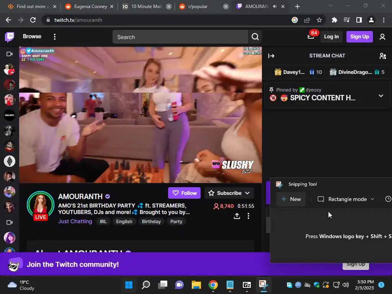Screen dimensions: 392x294
Task: Open the Just Chatting category link
Action: [75, 222]
